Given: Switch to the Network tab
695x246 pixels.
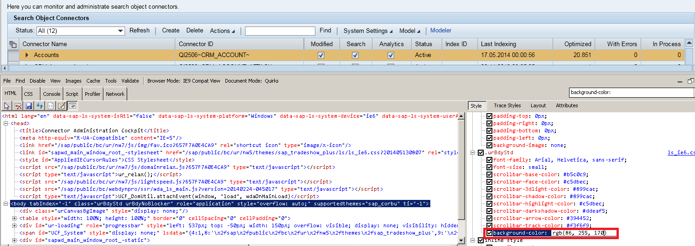Looking at the screenshot, I should (115, 94).
